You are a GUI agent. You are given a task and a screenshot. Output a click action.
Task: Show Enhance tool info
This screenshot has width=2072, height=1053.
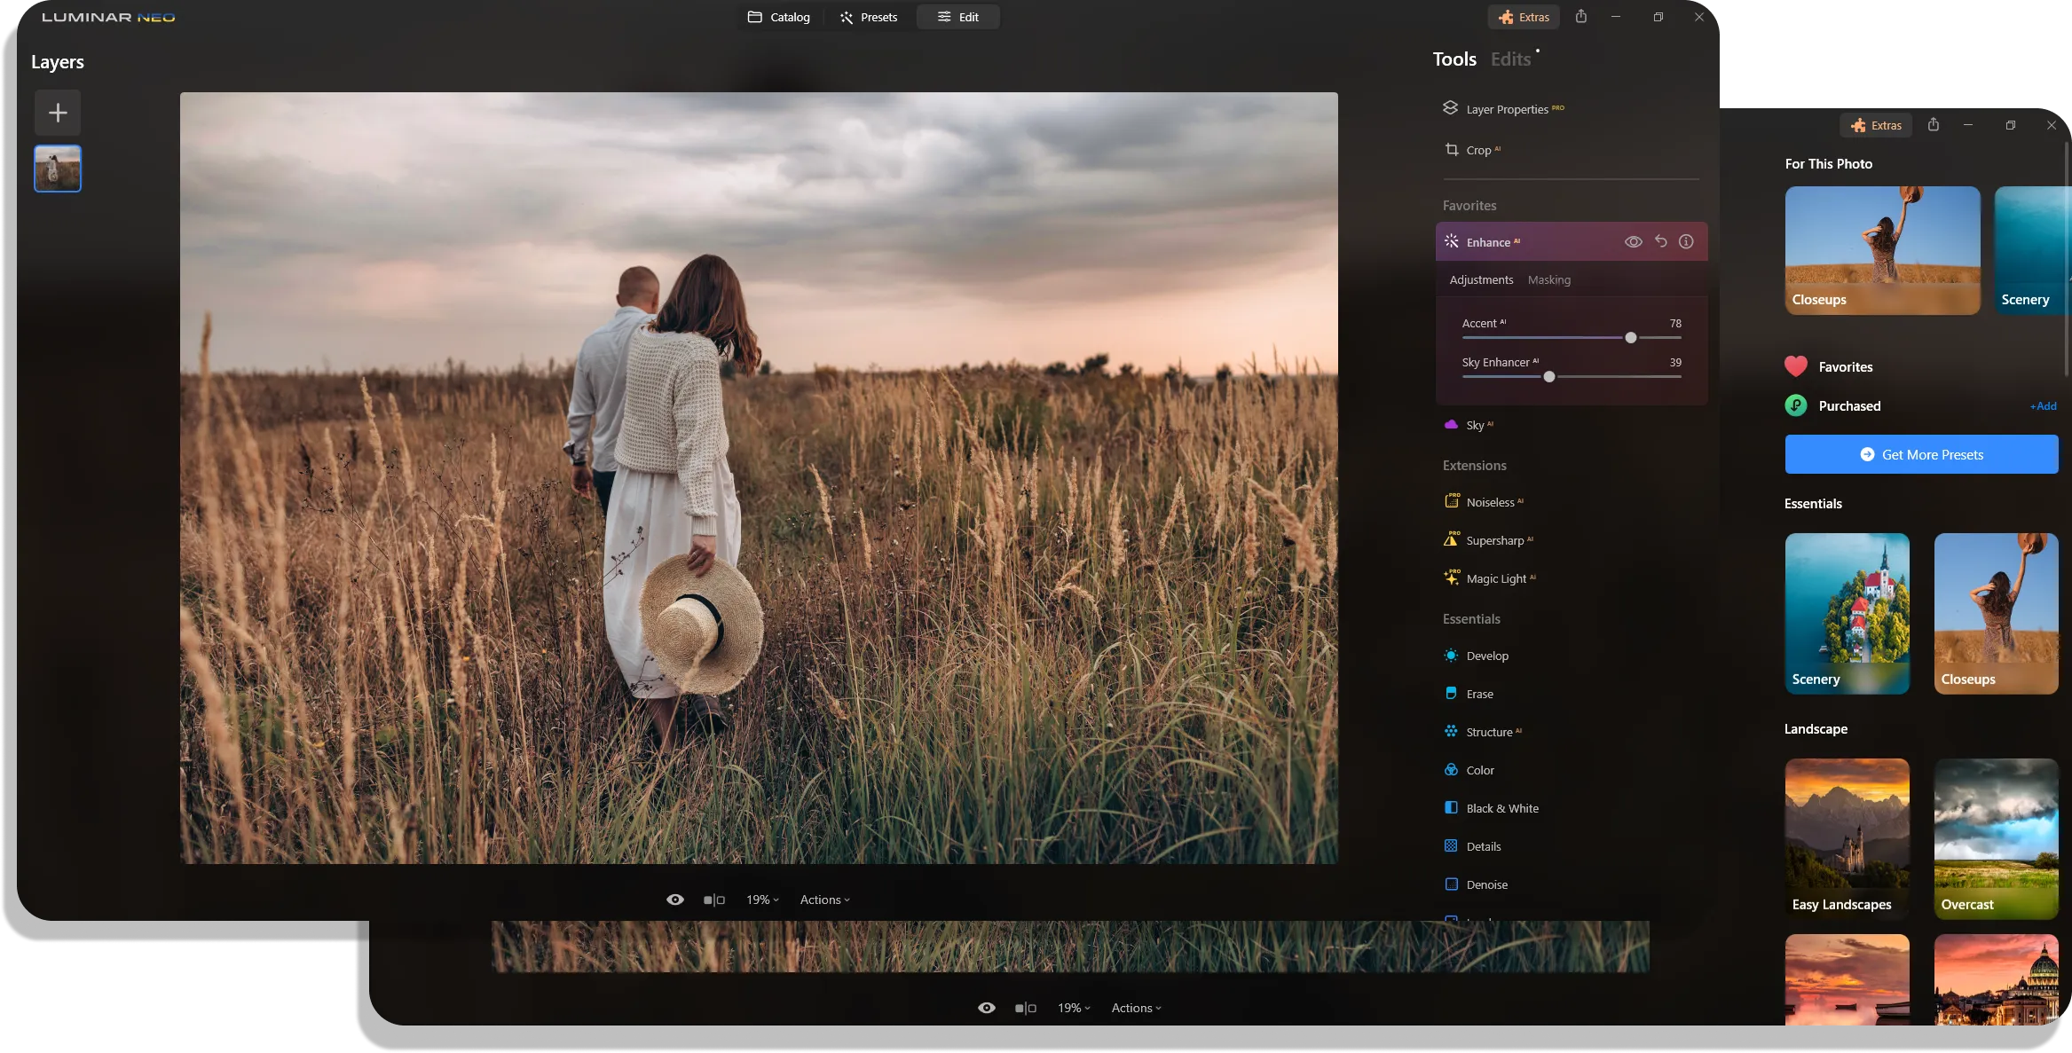coord(1686,241)
